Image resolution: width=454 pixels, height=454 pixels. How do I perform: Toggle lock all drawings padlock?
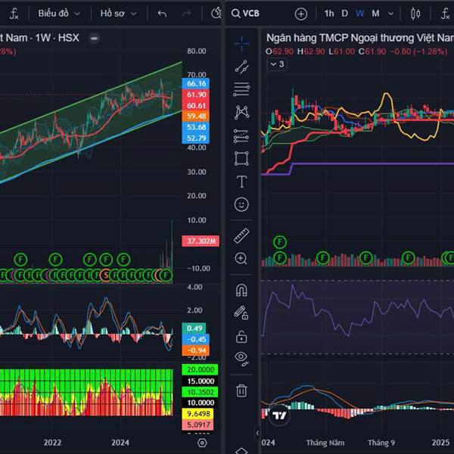tap(241, 337)
